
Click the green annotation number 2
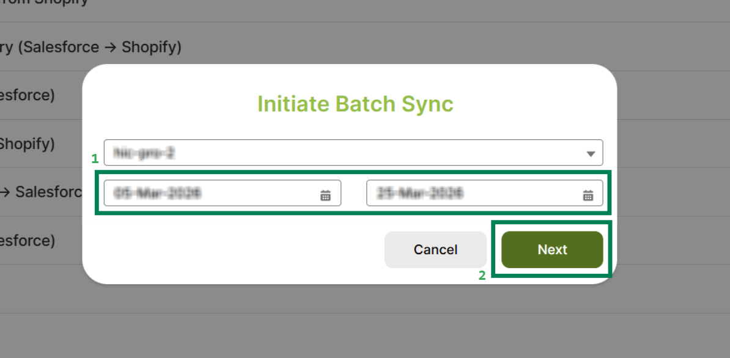click(x=482, y=276)
